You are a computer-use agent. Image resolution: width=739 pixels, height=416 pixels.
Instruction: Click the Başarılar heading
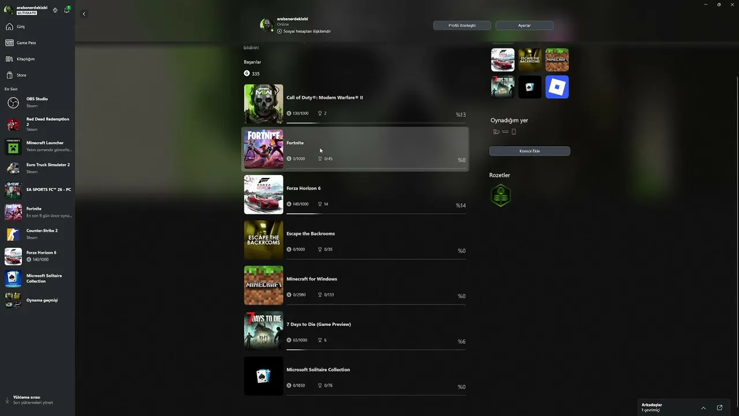point(252,62)
